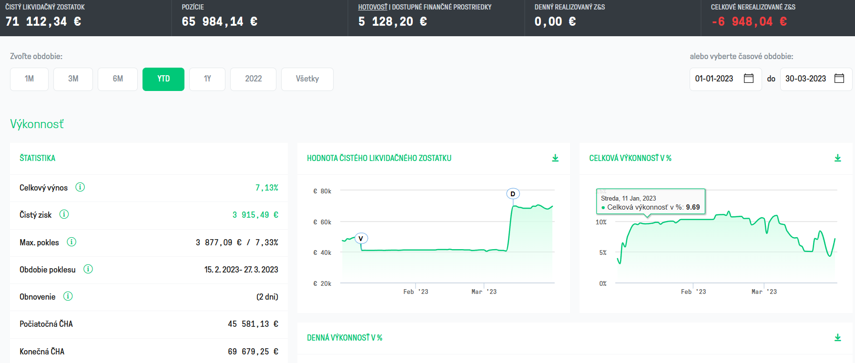Open calendar picker for end date 30-03-2023

click(839, 79)
